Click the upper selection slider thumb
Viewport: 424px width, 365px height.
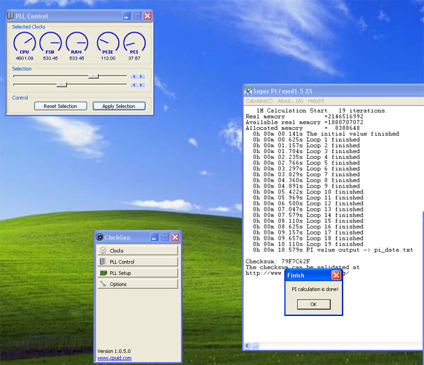coord(93,76)
